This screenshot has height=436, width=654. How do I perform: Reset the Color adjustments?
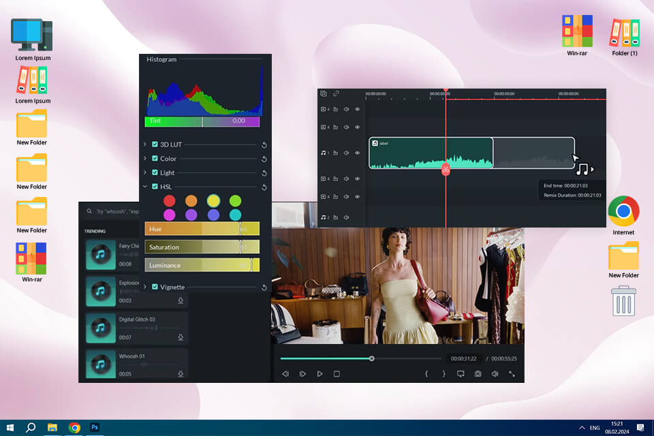pos(264,159)
